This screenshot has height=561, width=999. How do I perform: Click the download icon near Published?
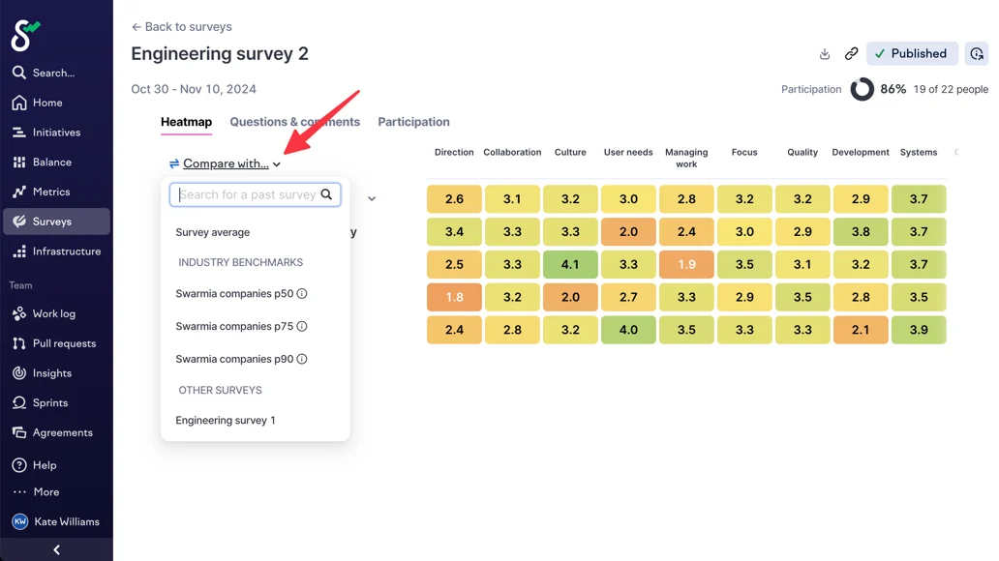[825, 54]
